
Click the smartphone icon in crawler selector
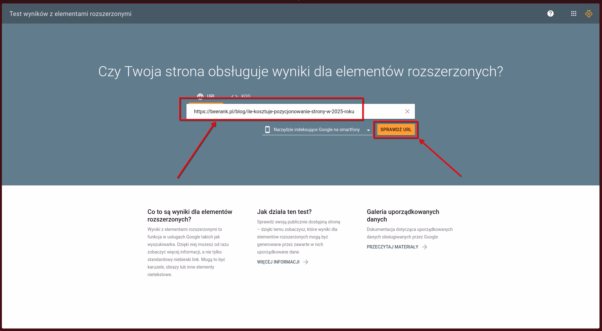coord(267,130)
